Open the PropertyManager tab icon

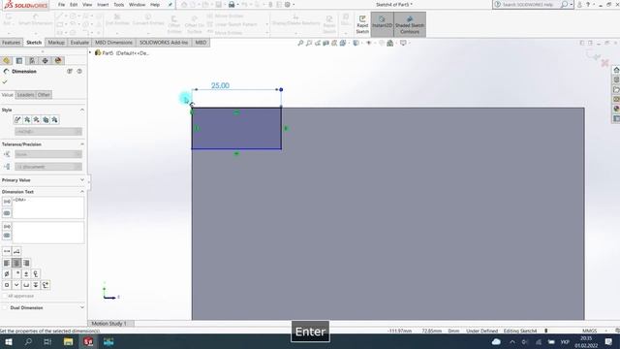point(19,60)
